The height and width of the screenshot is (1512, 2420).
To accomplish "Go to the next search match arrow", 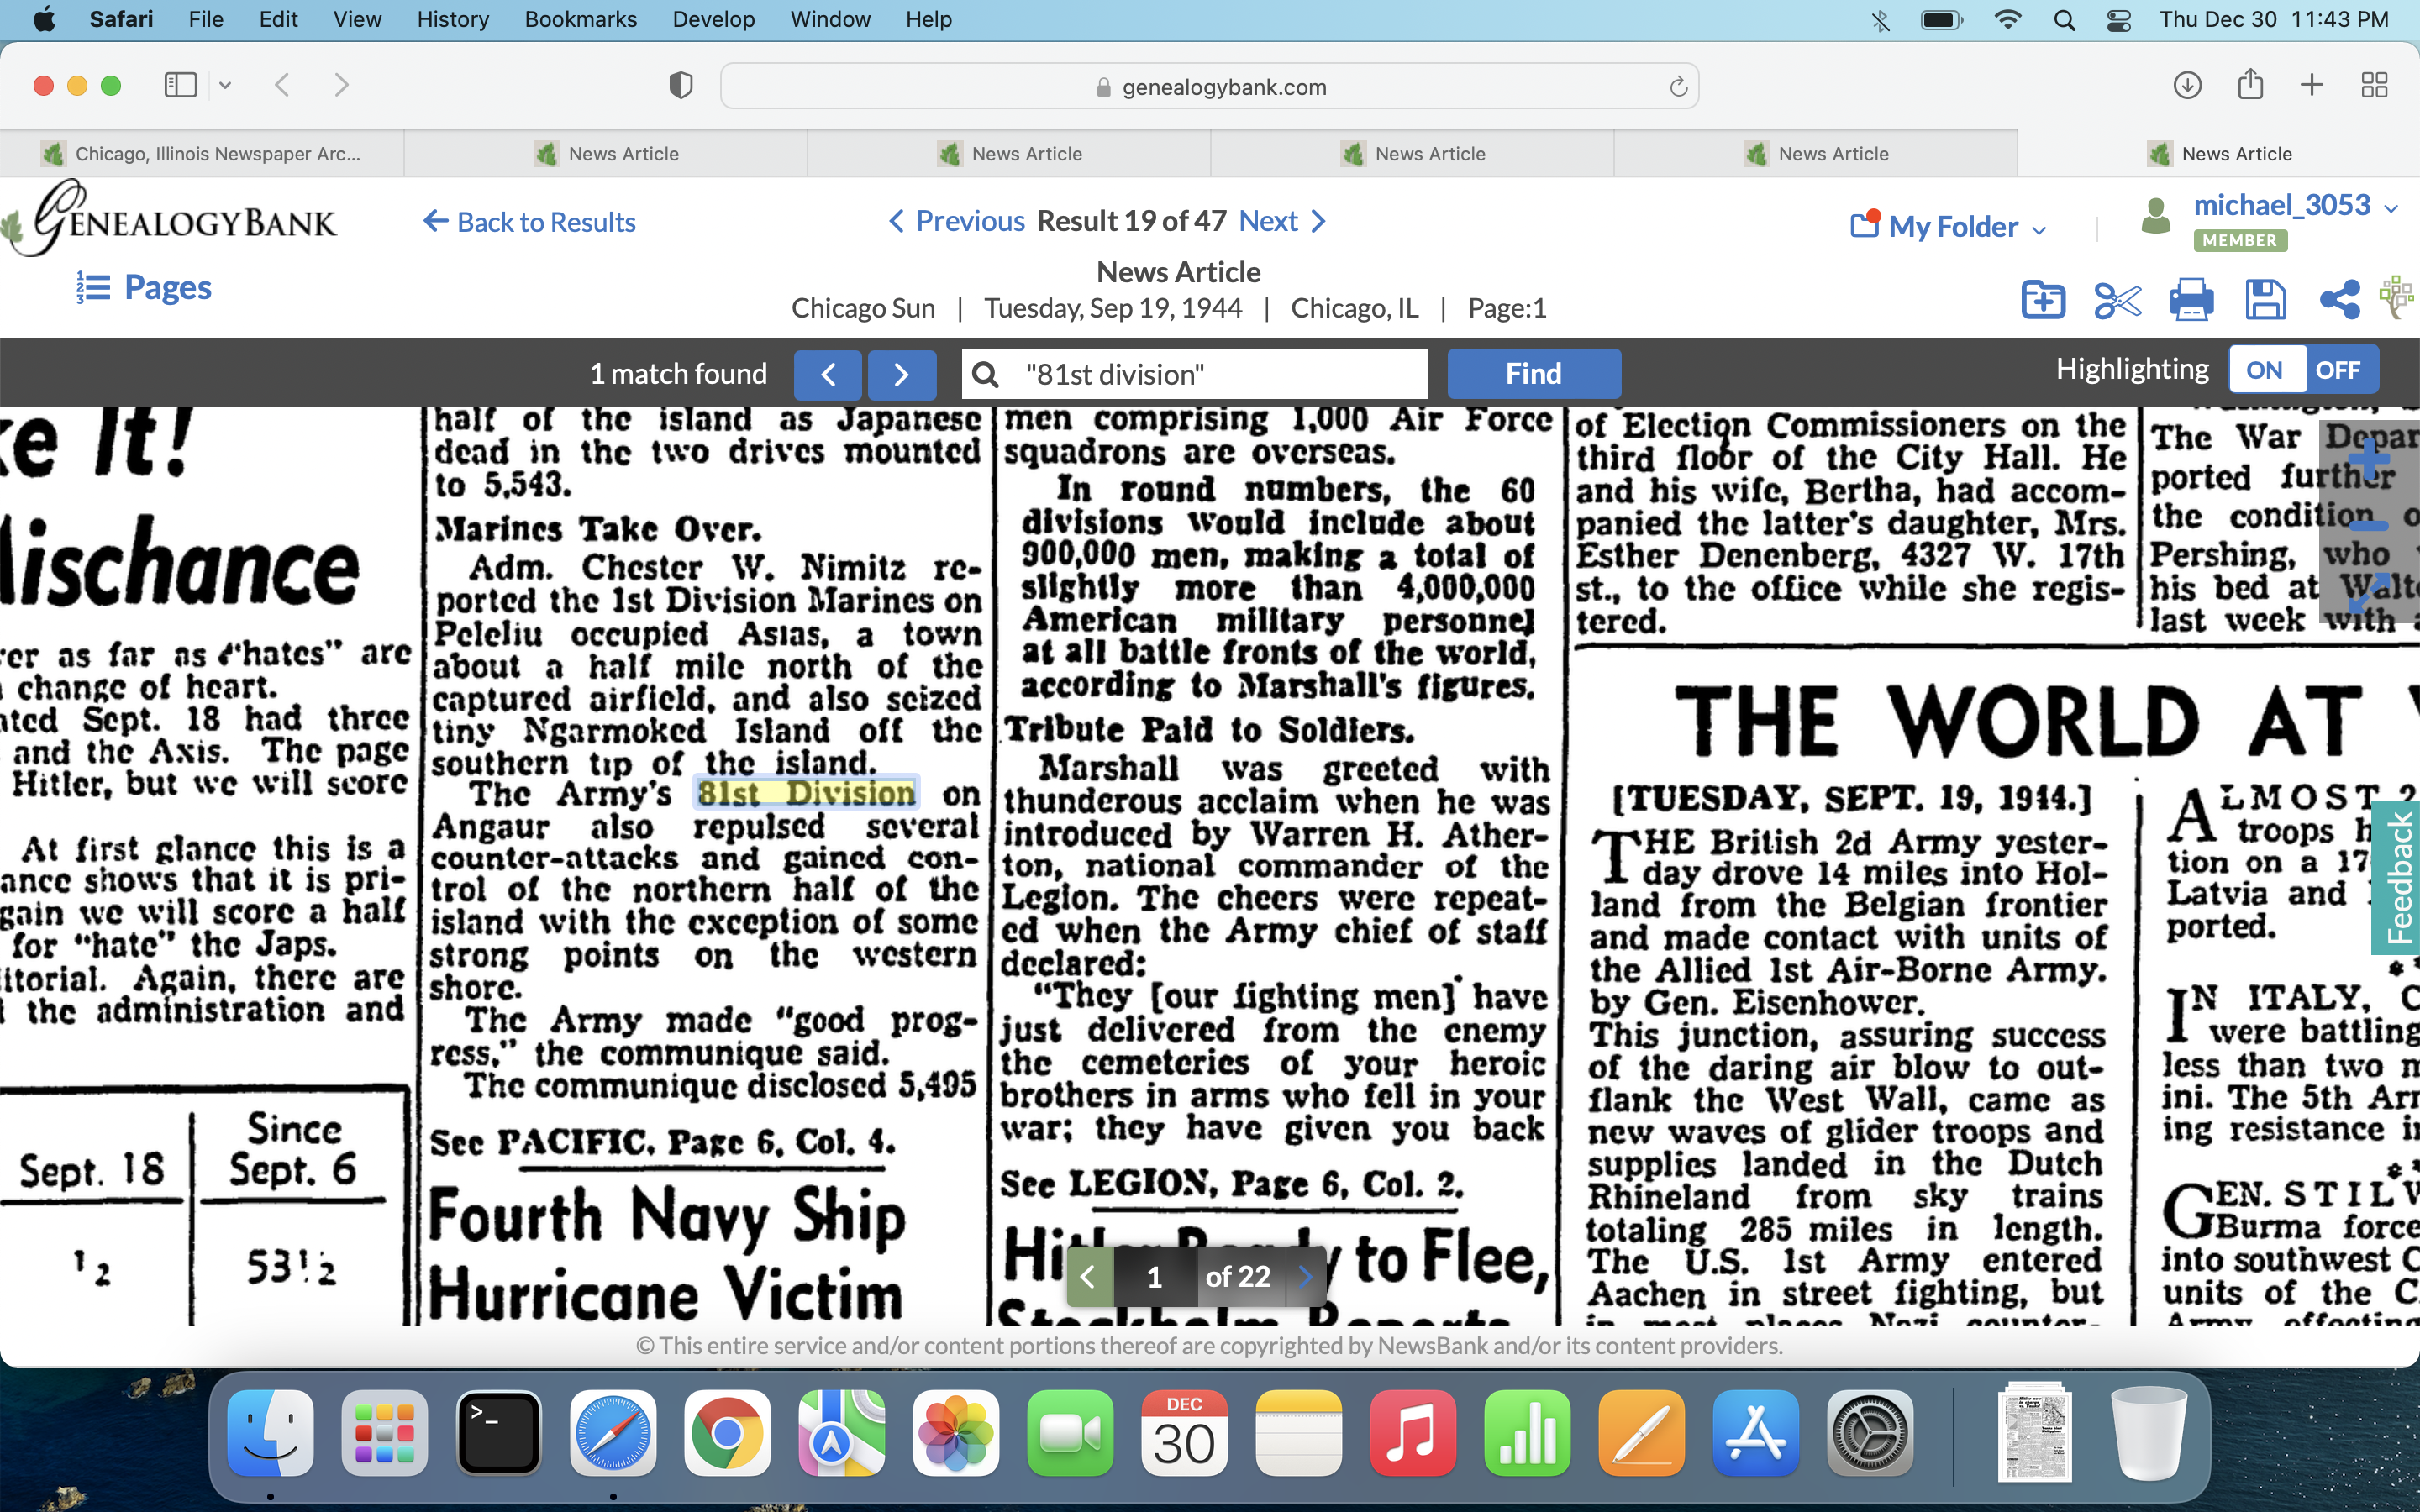I will point(901,374).
